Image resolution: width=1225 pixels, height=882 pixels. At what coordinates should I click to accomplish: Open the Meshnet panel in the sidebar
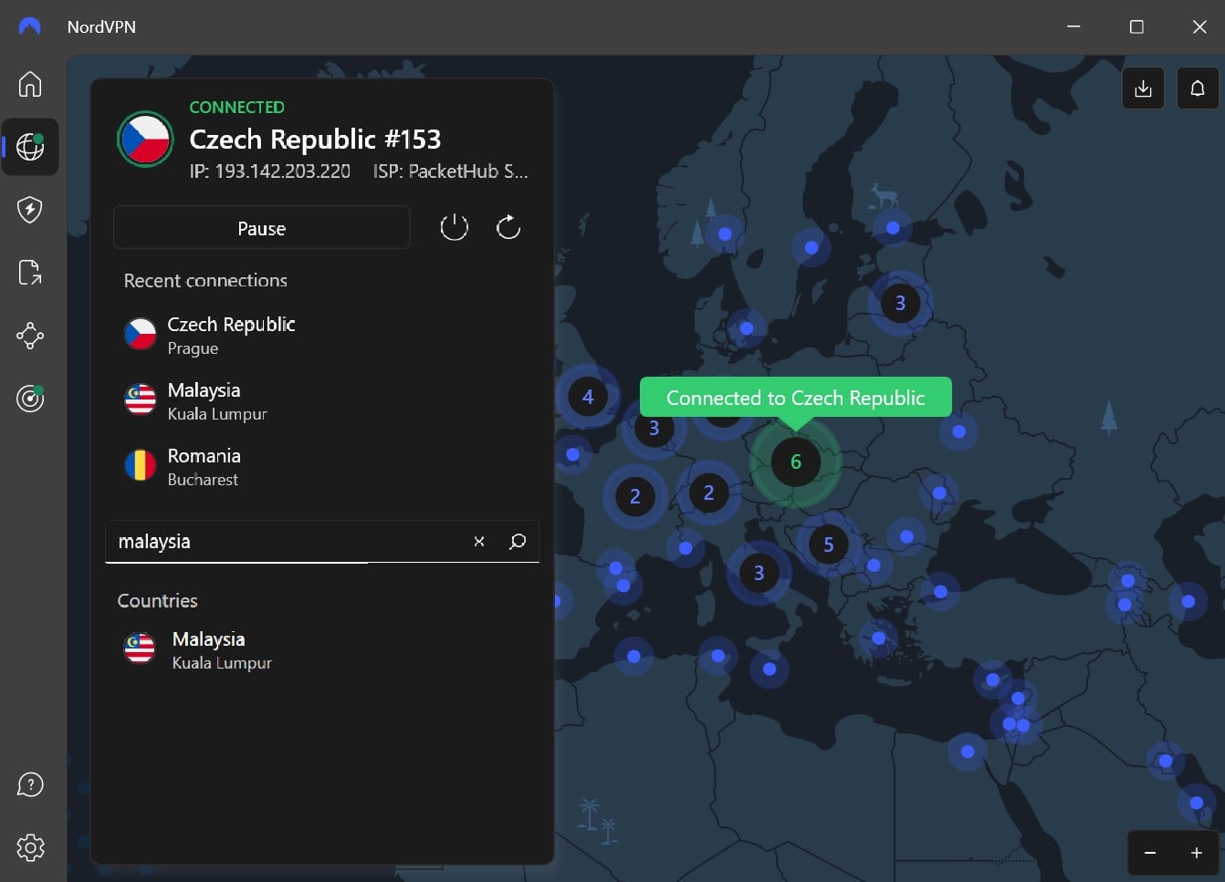click(x=30, y=336)
